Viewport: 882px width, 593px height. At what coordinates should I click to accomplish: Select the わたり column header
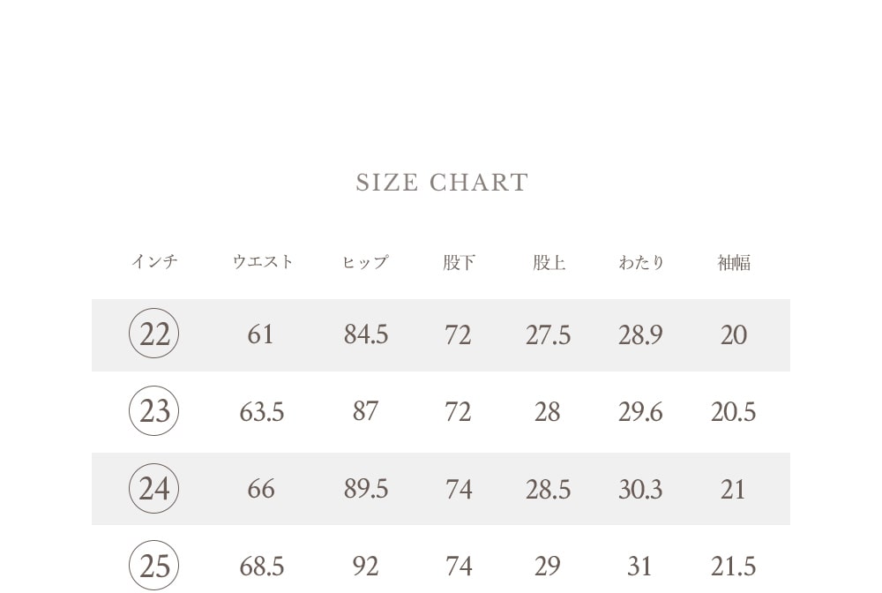(x=641, y=262)
